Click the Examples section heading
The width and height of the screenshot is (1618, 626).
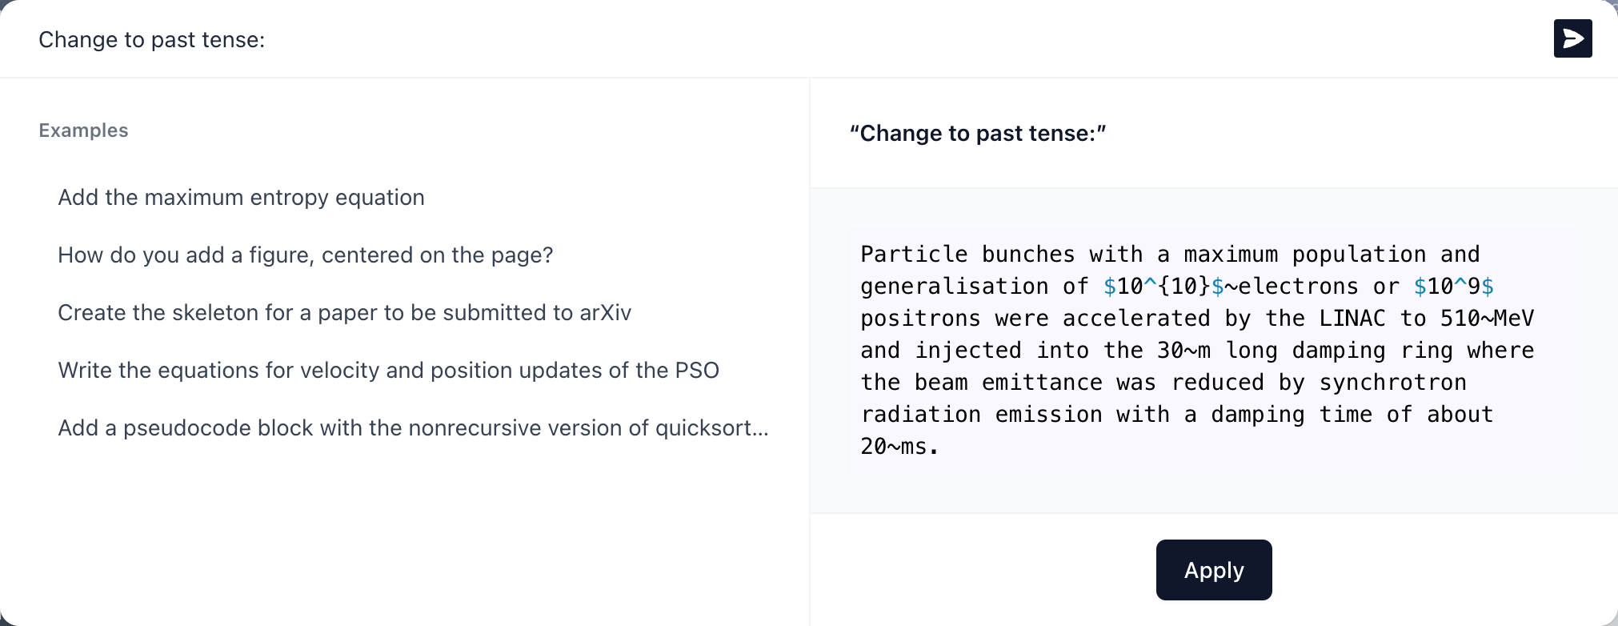pyautogui.click(x=83, y=130)
